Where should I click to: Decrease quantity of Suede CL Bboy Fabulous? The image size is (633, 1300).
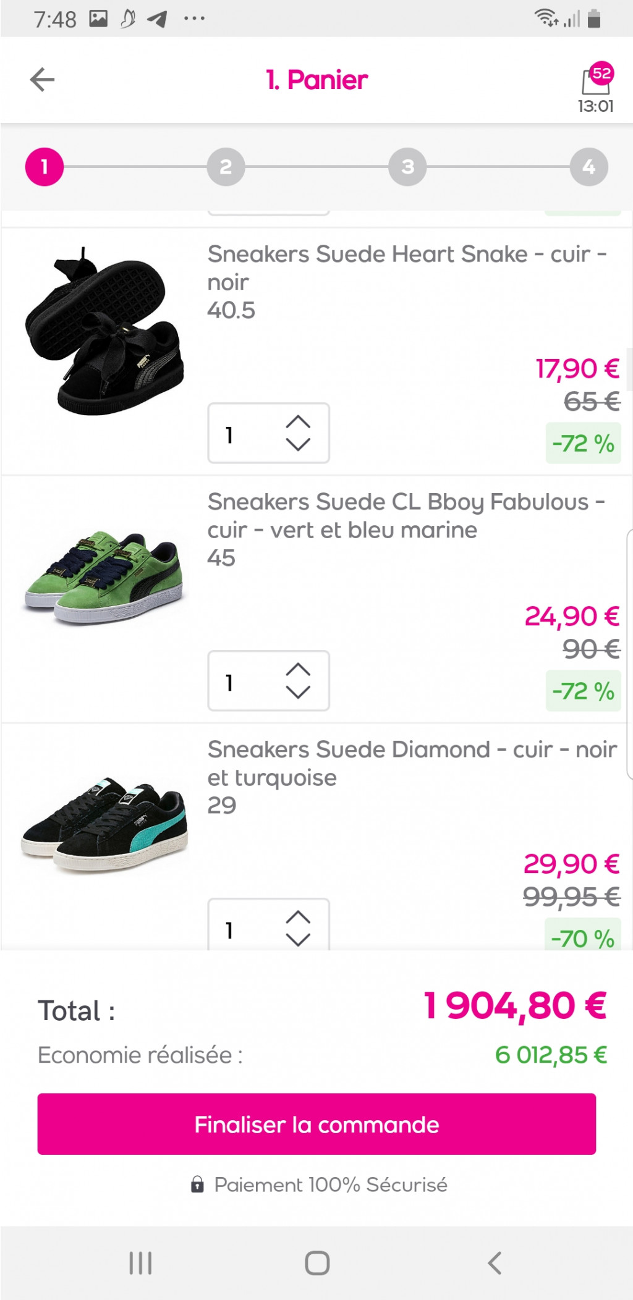298,692
